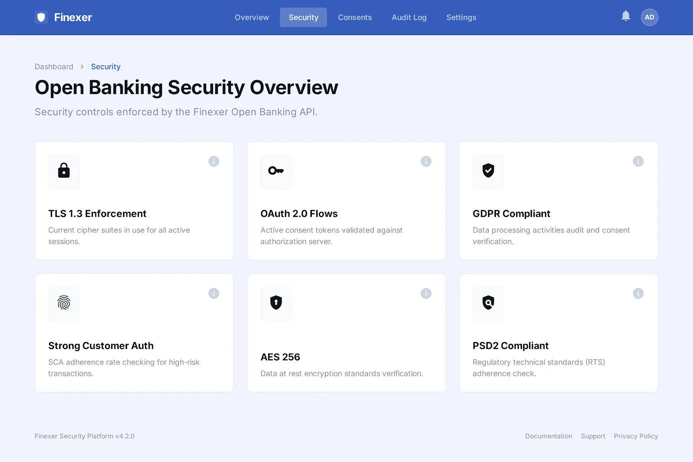The width and height of the screenshot is (693, 462).
Task: Open the AD account avatar menu
Action: 649,17
